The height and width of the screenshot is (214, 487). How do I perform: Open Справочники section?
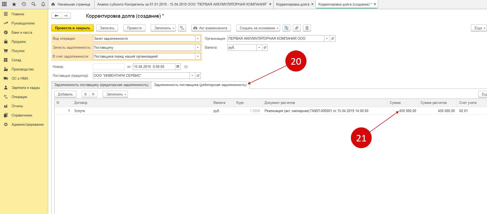tap(24, 115)
